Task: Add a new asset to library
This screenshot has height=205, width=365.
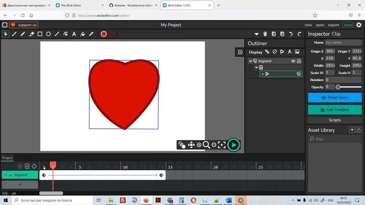Action: click(x=352, y=130)
